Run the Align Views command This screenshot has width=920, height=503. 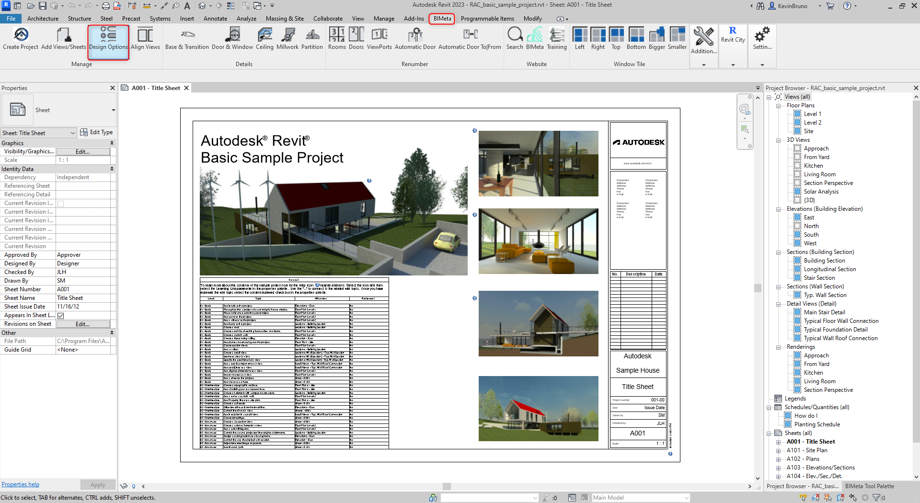[x=145, y=38]
